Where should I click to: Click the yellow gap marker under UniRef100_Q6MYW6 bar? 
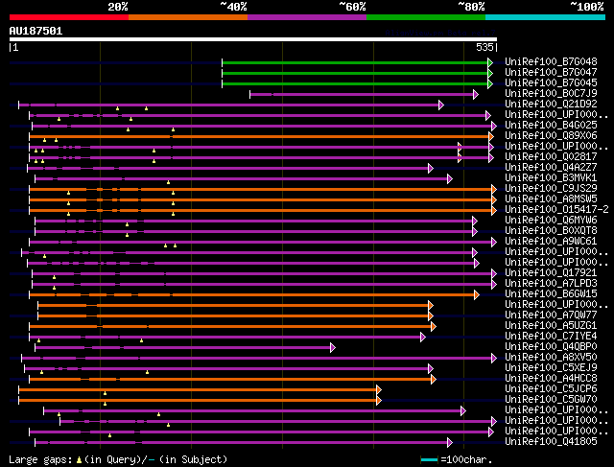(127, 224)
